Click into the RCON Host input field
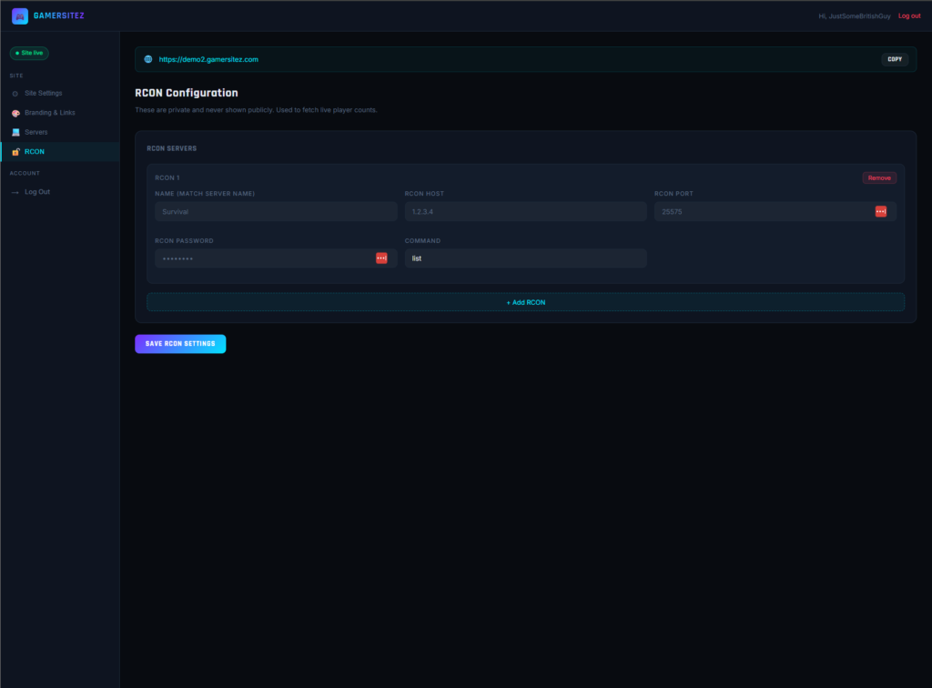The height and width of the screenshot is (688, 932). tap(525, 211)
